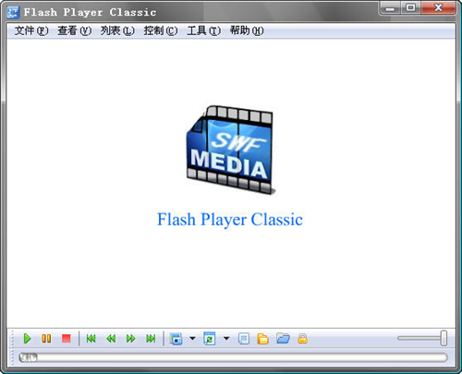This screenshot has width=462, height=374.
Task: Jump to previous track icon
Action: pyautogui.click(x=91, y=339)
